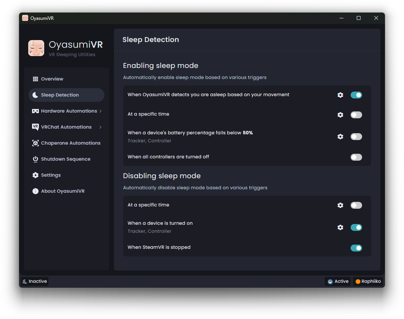
Task: Click the Chaperone Automations cube icon
Action: [x=35, y=143]
